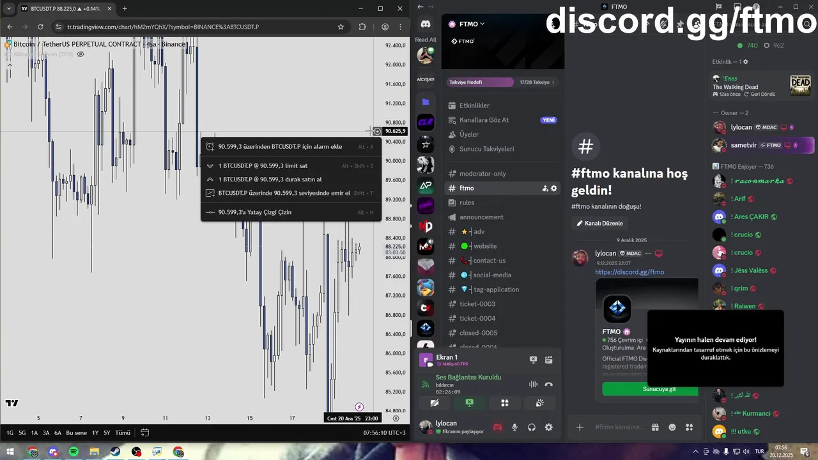The image size is (818, 460).
Task: Open go-to-date calendar icon on chart
Action: (x=145, y=433)
